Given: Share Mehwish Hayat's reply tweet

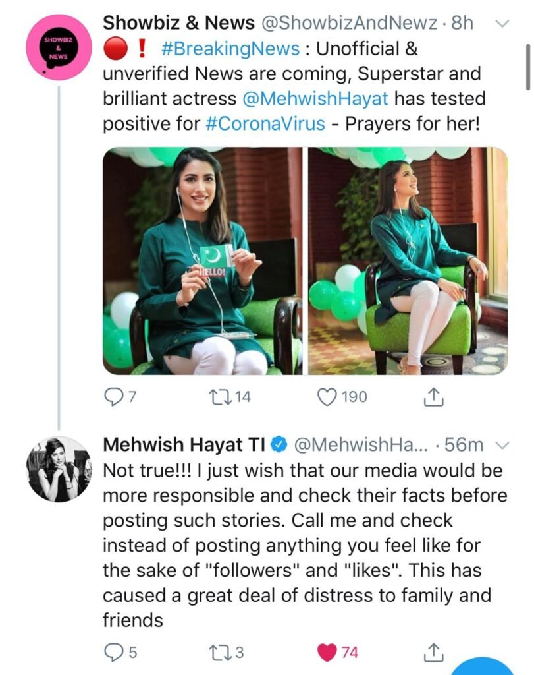Looking at the screenshot, I should click(x=433, y=653).
